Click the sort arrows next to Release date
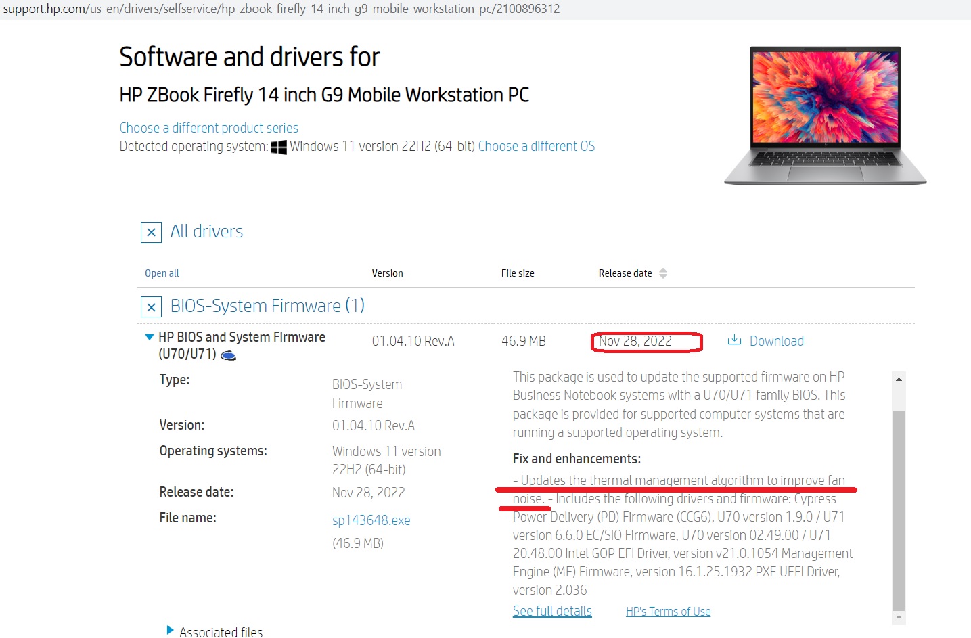This screenshot has height=638, width=971. tap(663, 273)
